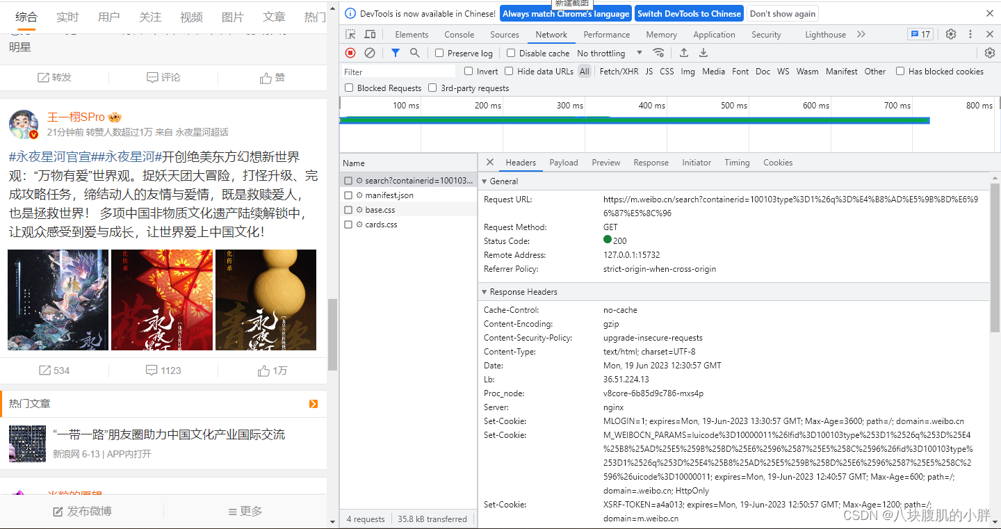Image resolution: width=1001 pixels, height=529 pixels.
Task: Click Don't show again button
Action: coord(782,13)
